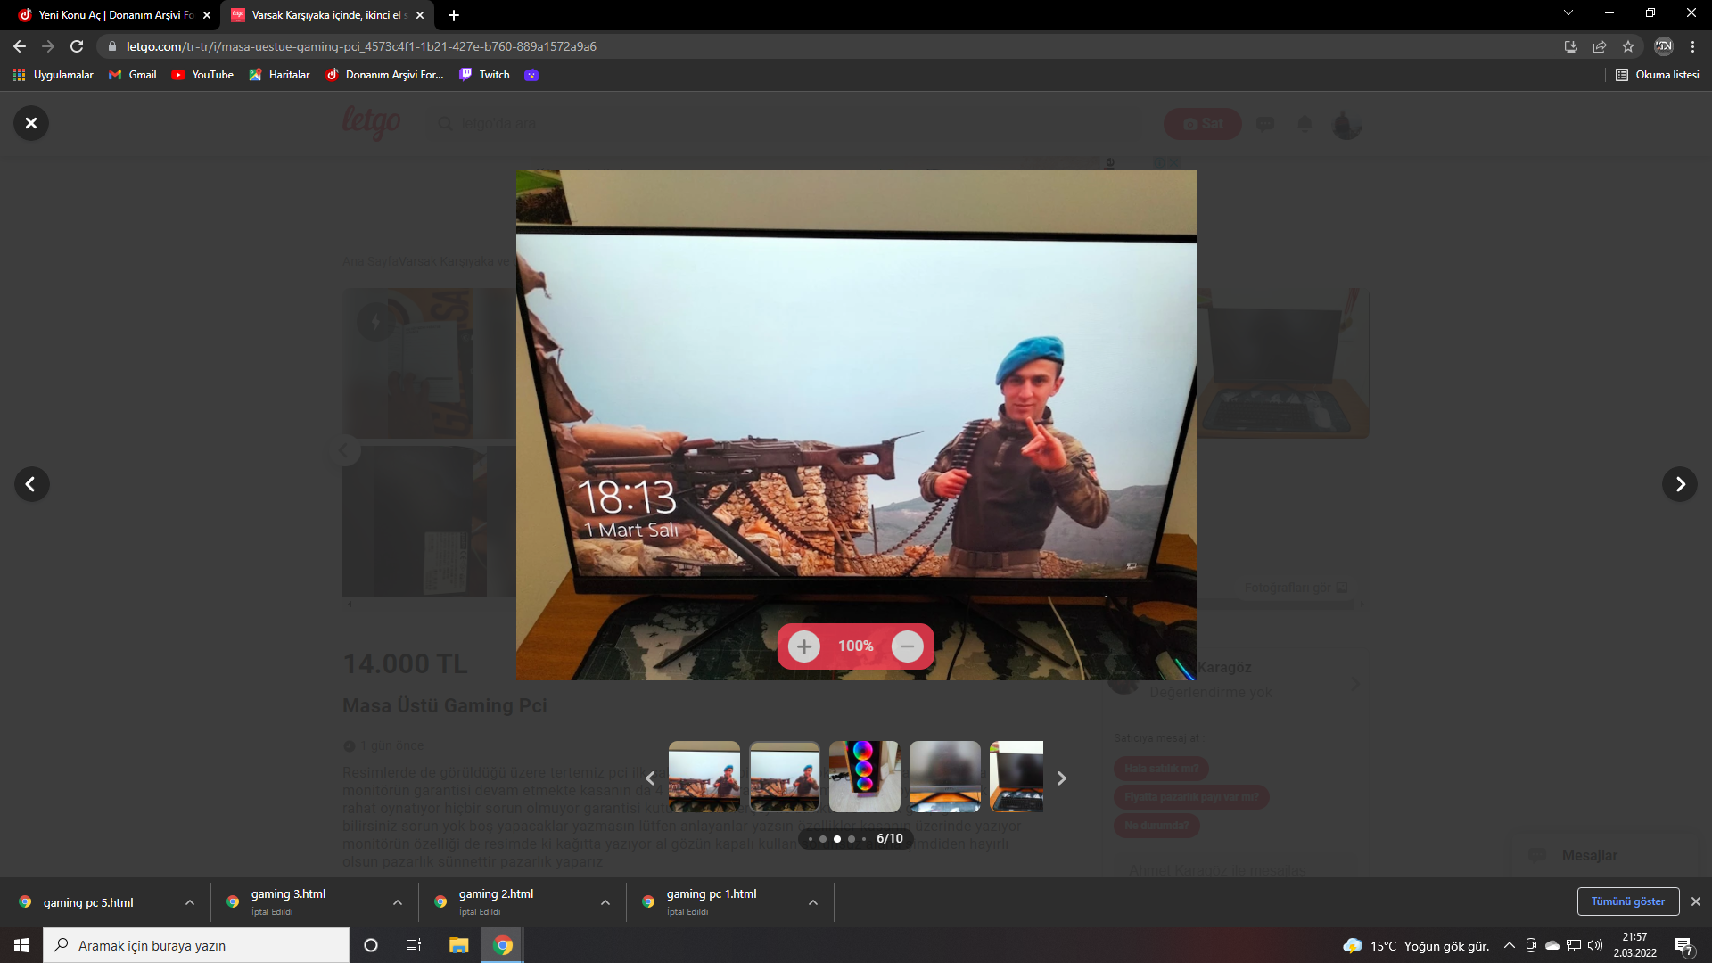Close the letgo listing tab
This screenshot has height=963, width=1712.
pos(420,15)
